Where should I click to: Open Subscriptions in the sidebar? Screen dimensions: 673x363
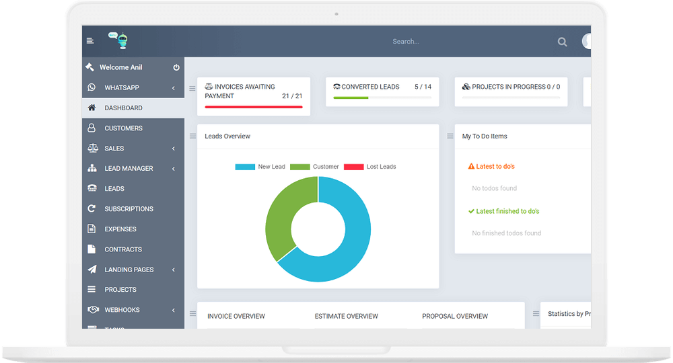[129, 208]
